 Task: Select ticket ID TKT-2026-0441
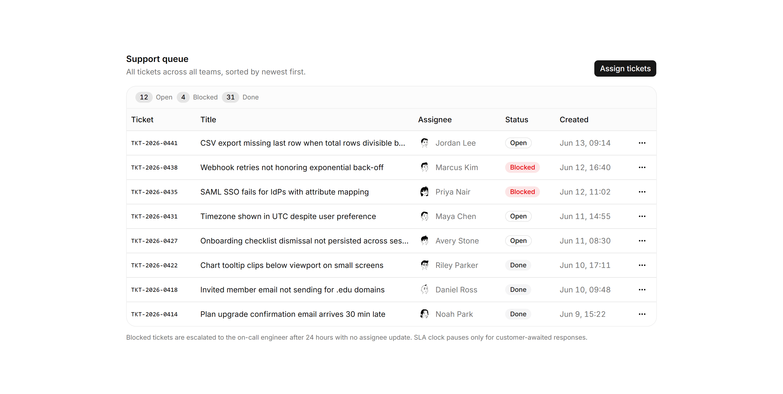click(154, 143)
